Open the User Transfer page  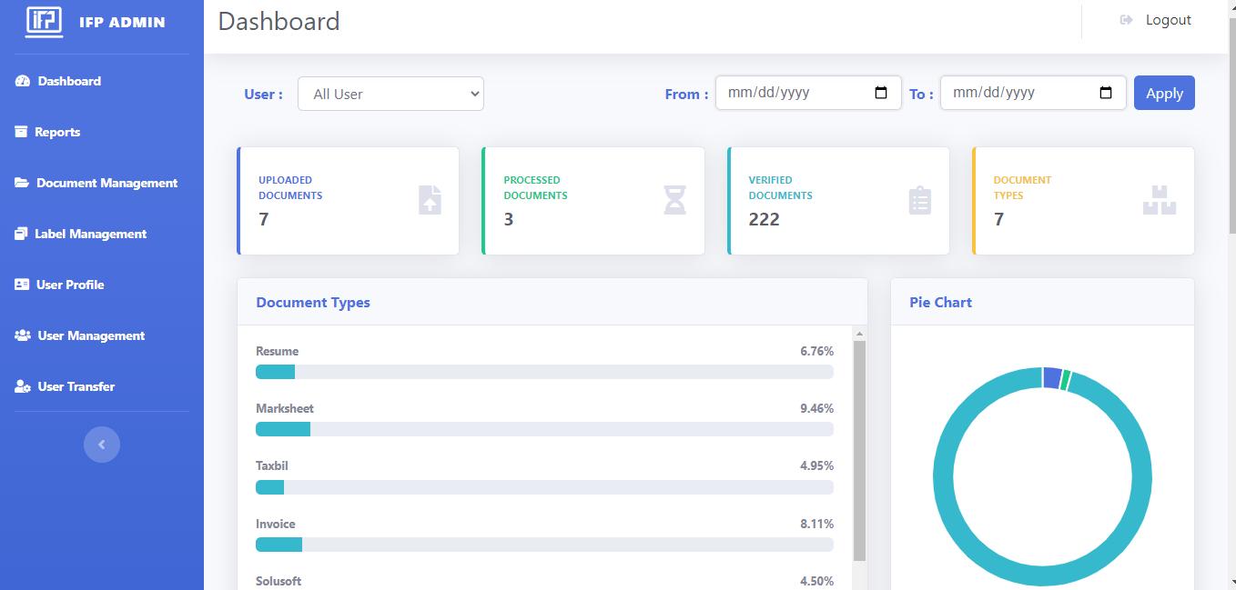(x=76, y=386)
